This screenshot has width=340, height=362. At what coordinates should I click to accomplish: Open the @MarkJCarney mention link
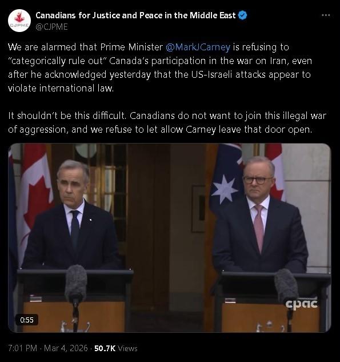click(198, 47)
